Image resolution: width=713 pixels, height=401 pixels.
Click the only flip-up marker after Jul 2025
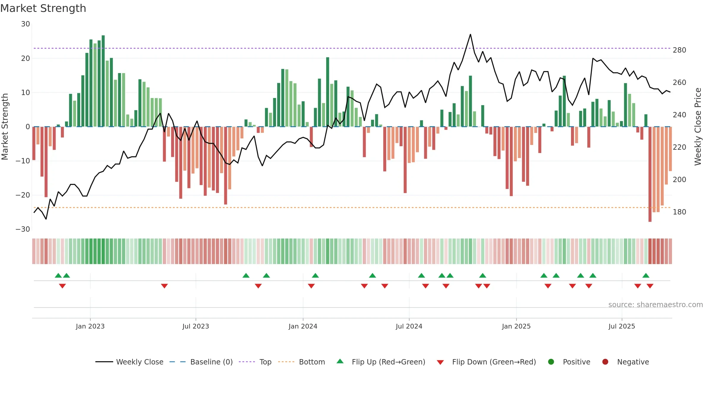point(646,275)
